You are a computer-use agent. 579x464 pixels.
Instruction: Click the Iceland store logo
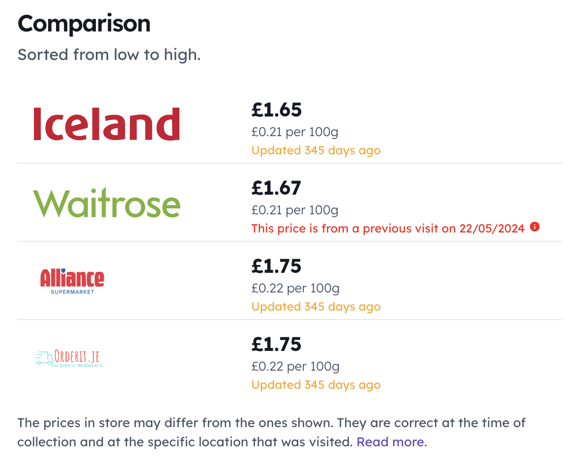[x=107, y=124]
